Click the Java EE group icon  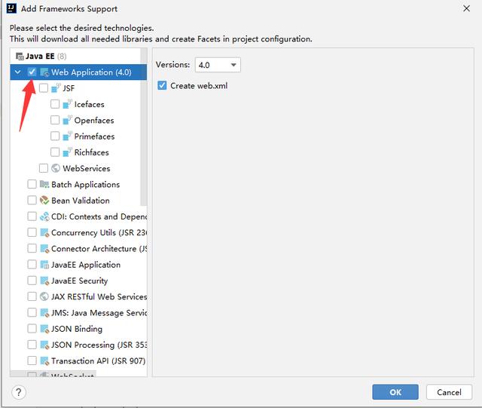pyautogui.click(x=20, y=57)
